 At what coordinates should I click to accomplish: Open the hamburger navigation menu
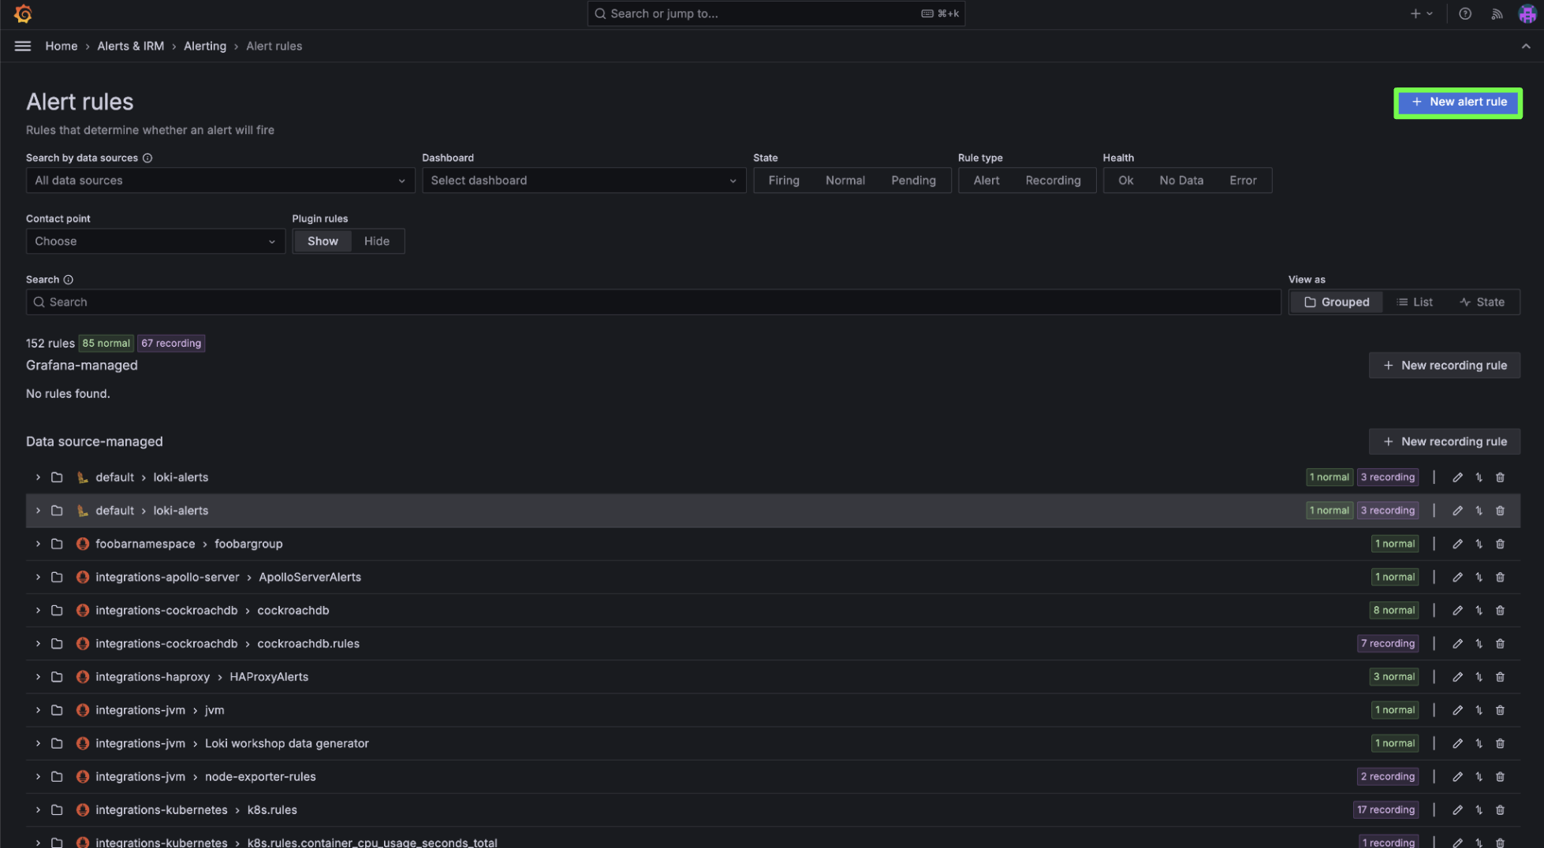point(23,46)
